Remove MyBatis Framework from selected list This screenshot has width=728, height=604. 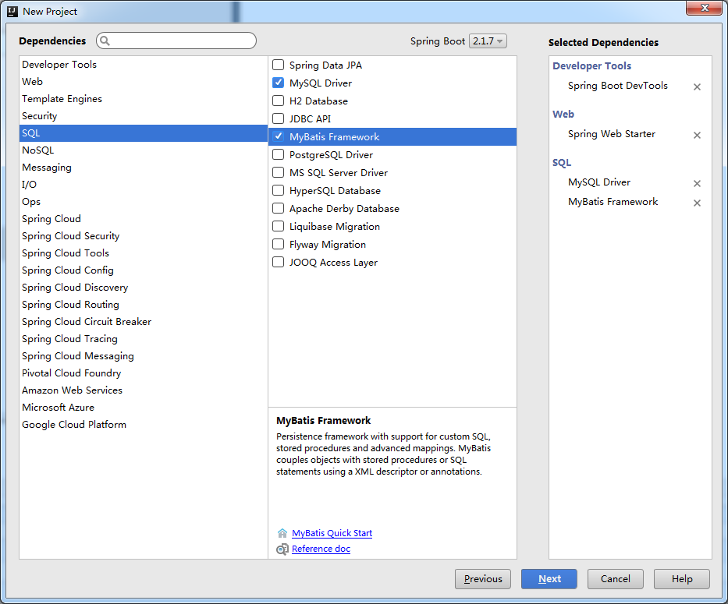coord(697,203)
